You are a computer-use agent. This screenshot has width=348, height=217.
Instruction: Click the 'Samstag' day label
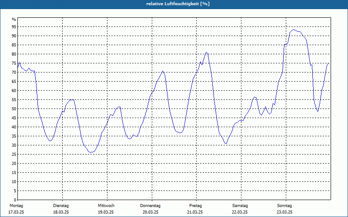(x=240, y=206)
